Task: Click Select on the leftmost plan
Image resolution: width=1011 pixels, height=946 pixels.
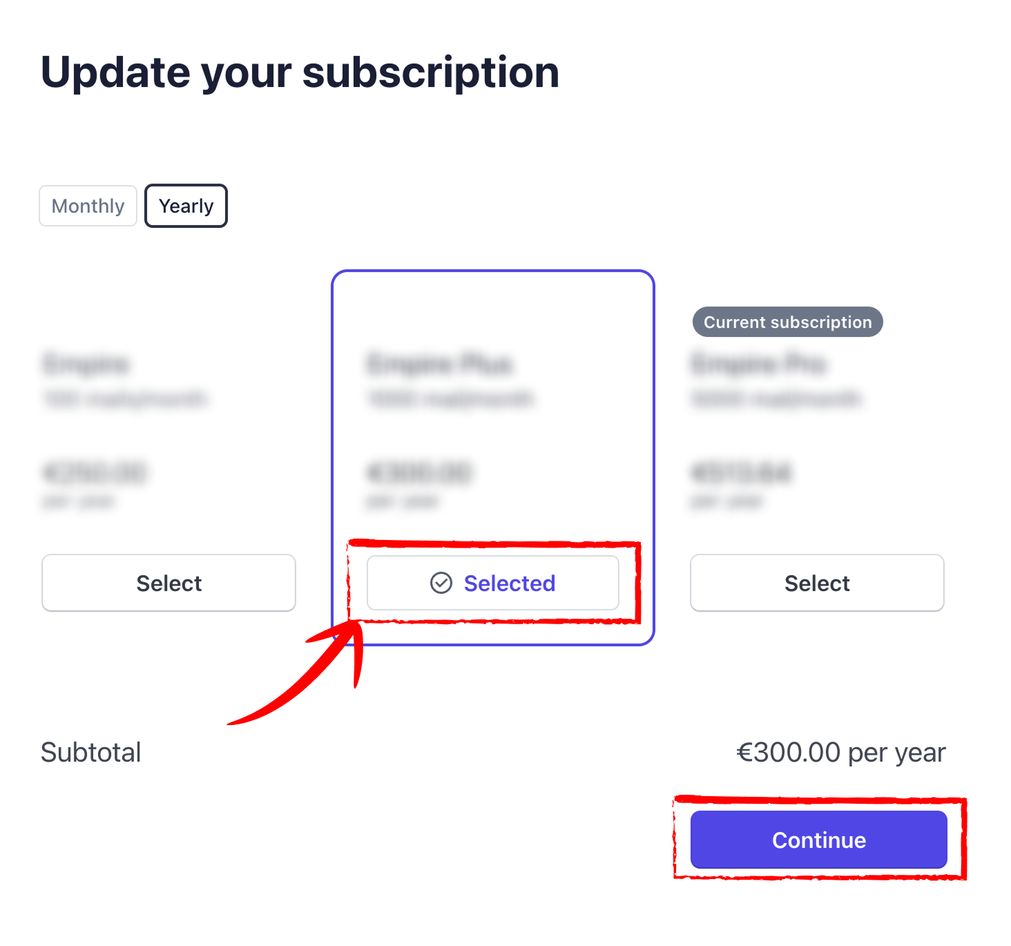Action: (x=168, y=583)
